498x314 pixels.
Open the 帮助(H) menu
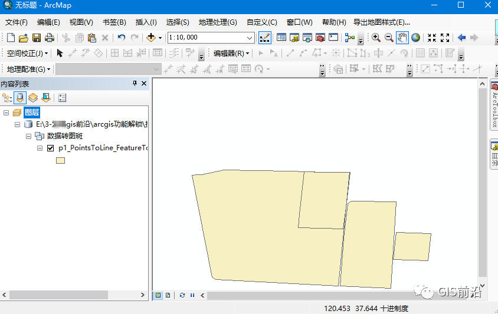click(x=334, y=22)
